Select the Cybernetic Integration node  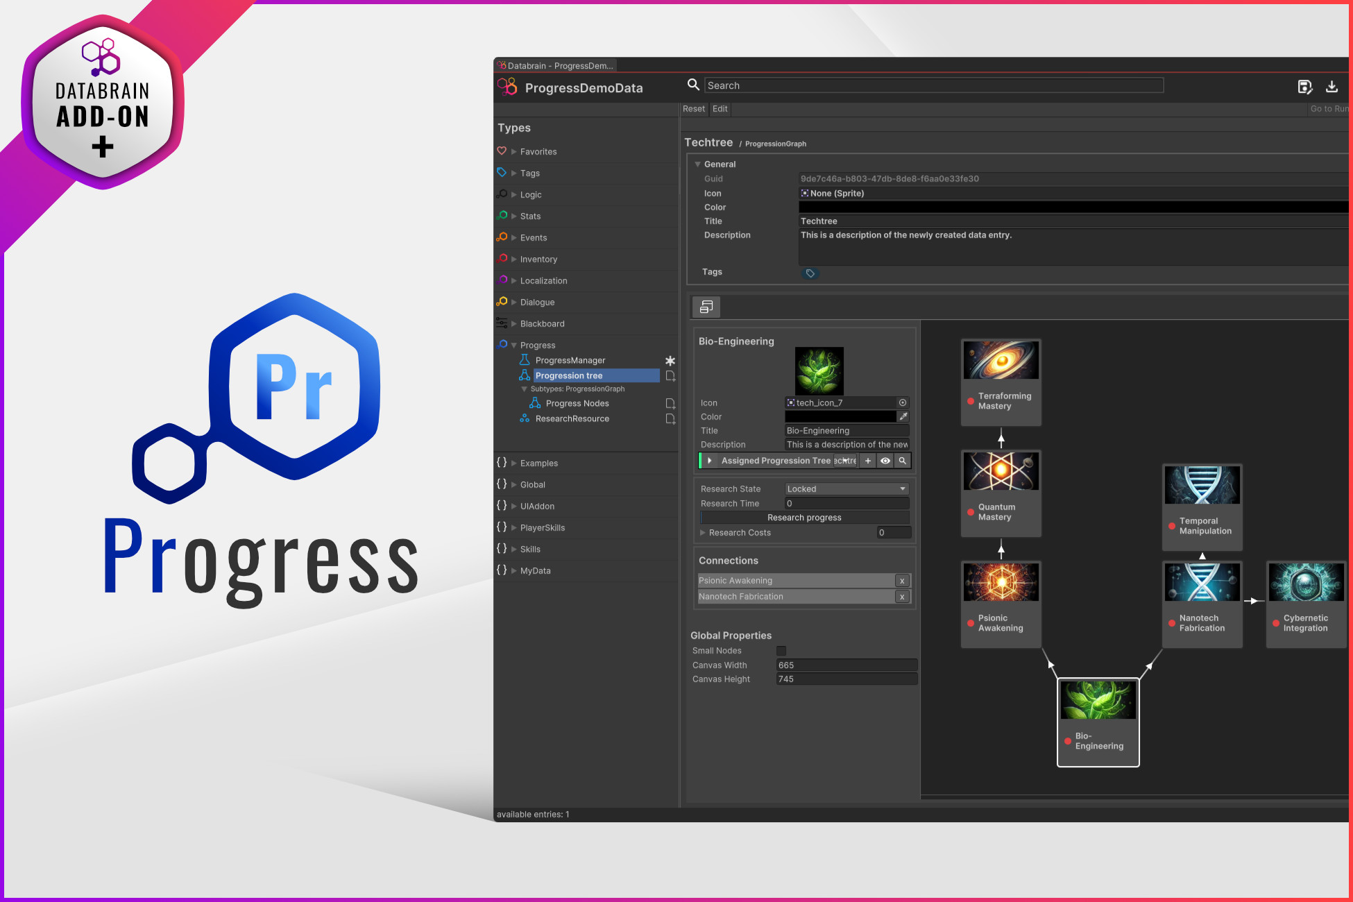tap(1306, 605)
